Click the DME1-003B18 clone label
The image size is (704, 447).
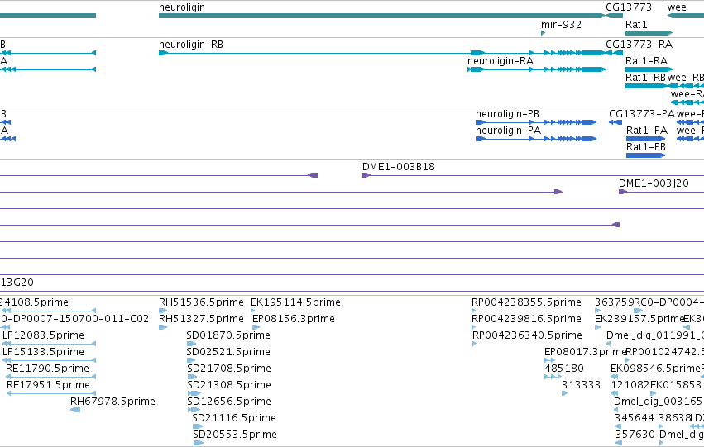(399, 167)
